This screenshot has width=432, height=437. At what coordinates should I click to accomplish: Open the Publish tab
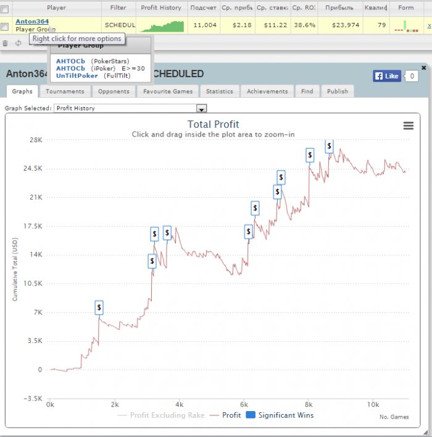[x=338, y=91]
